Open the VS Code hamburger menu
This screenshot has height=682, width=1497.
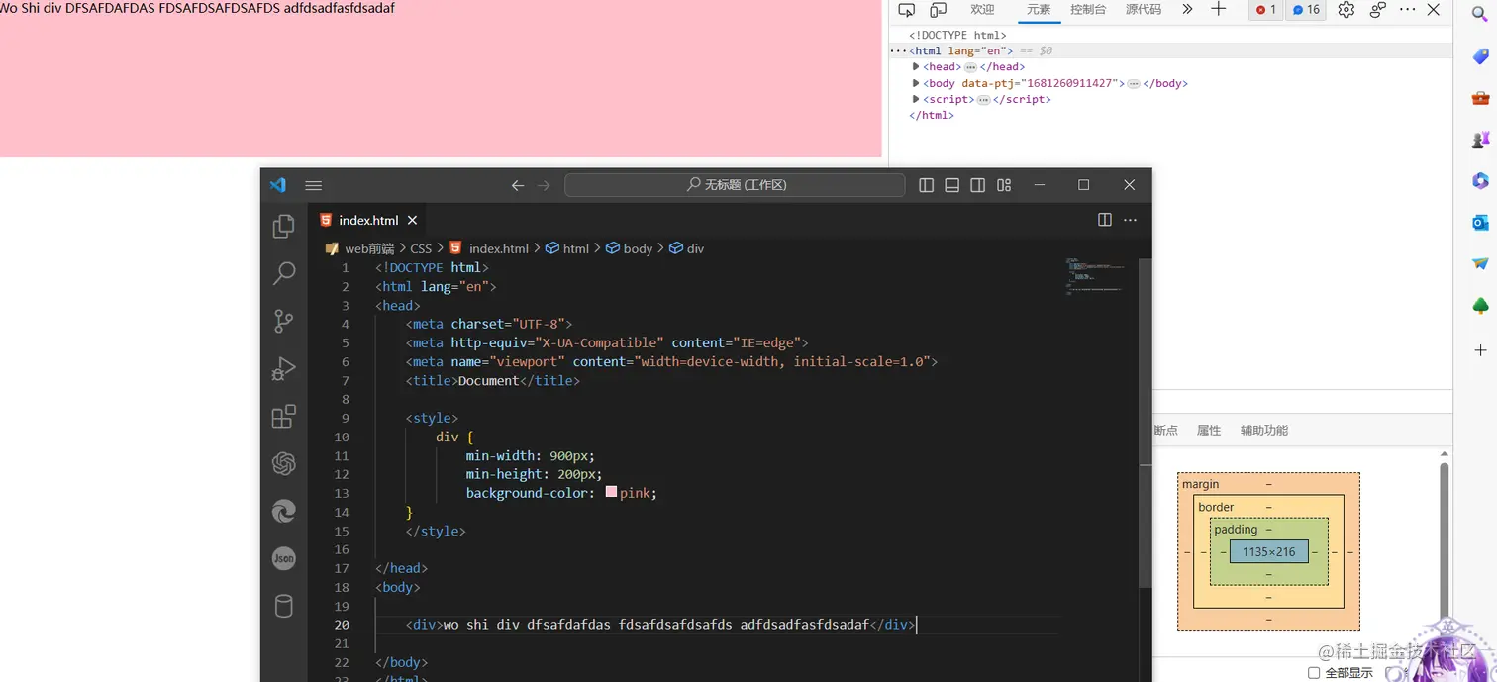[x=314, y=185]
